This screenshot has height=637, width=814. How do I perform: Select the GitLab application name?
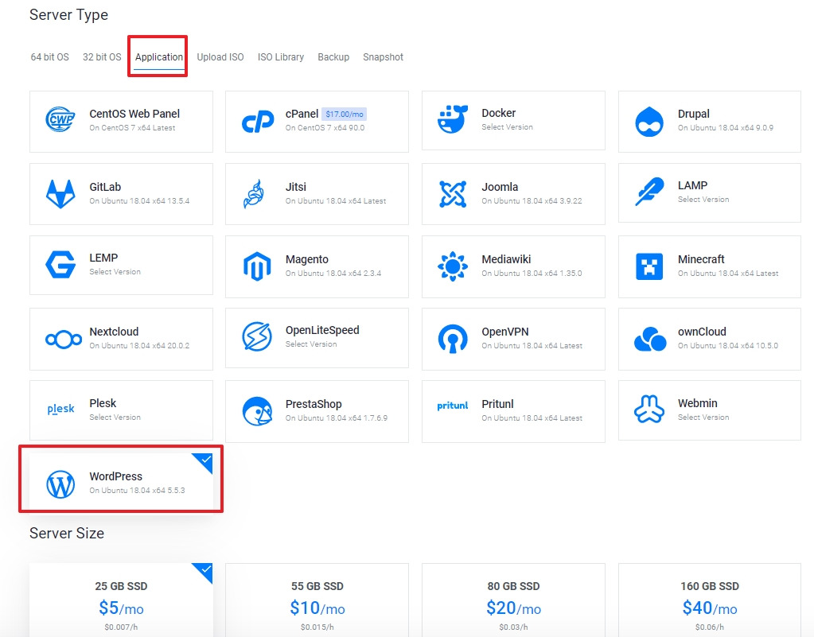point(105,187)
